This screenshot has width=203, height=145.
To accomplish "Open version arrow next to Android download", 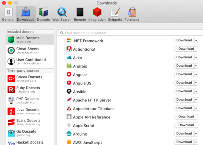I will 196,66.
